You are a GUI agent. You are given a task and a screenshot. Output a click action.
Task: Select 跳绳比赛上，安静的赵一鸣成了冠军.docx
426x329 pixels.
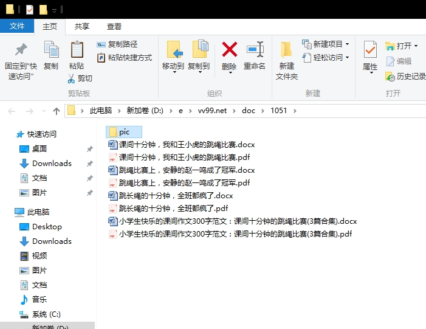pos(182,170)
